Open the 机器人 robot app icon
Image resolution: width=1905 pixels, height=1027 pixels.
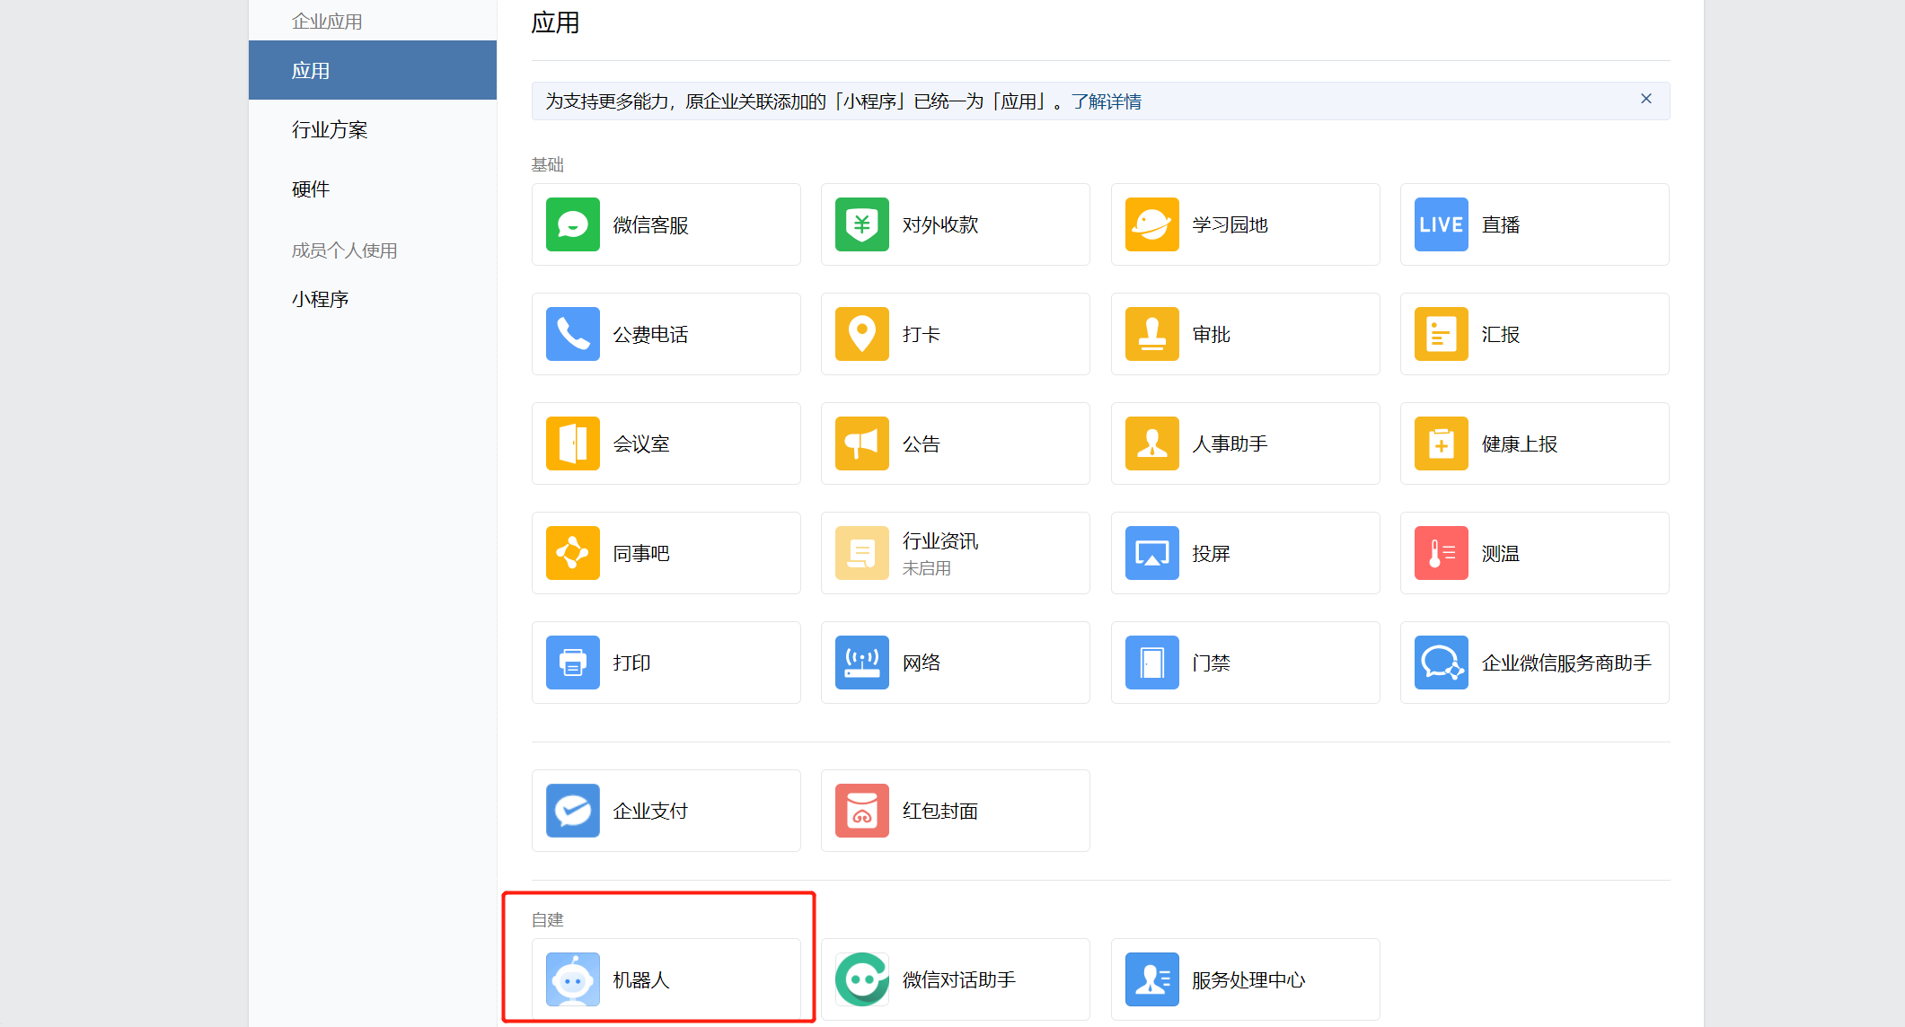573,979
